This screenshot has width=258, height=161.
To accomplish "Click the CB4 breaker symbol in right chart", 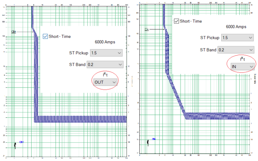I will (148, 143).
